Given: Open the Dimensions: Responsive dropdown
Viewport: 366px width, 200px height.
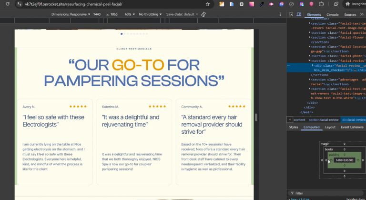Looking at the screenshot, I should 71,14.
